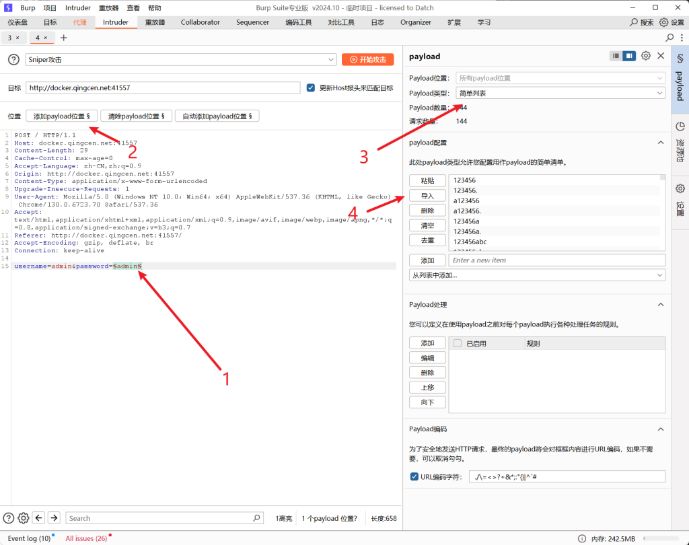Toggle the 已启用 header checkbox
The image size is (689, 545).
tap(458, 343)
